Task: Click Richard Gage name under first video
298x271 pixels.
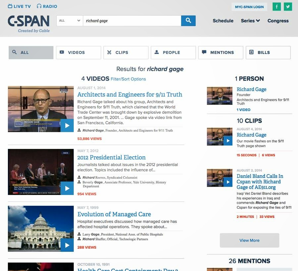Action: tap(93, 130)
